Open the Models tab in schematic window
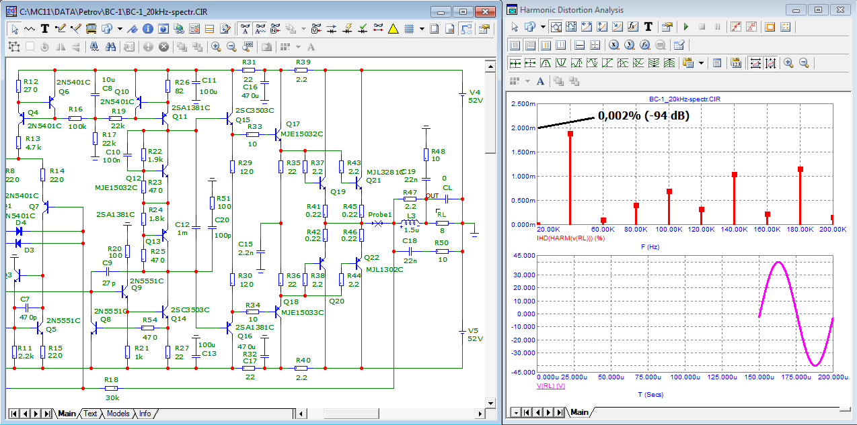This screenshot has width=857, height=425. pyautogui.click(x=118, y=414)
